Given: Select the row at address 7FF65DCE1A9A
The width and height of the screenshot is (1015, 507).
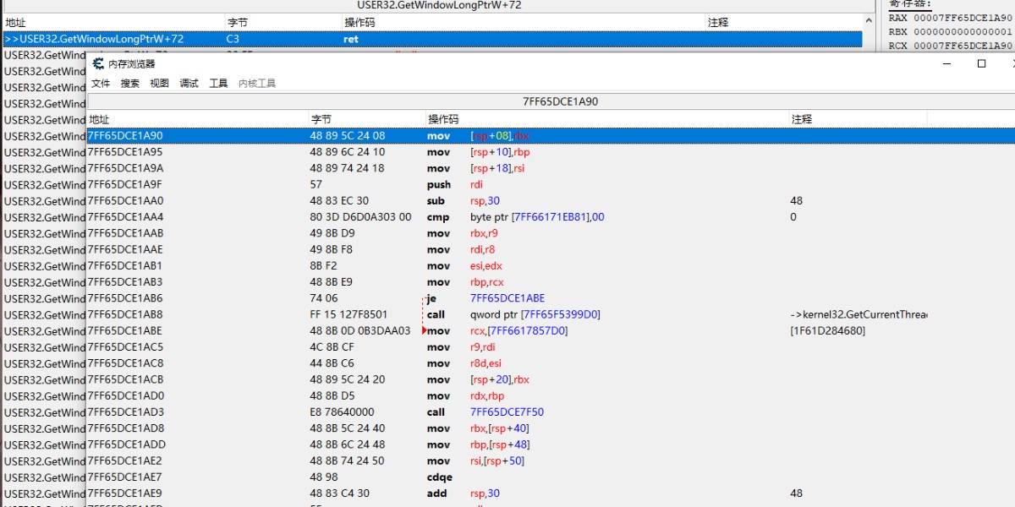Looking at the screenshot, I should 551,168.
